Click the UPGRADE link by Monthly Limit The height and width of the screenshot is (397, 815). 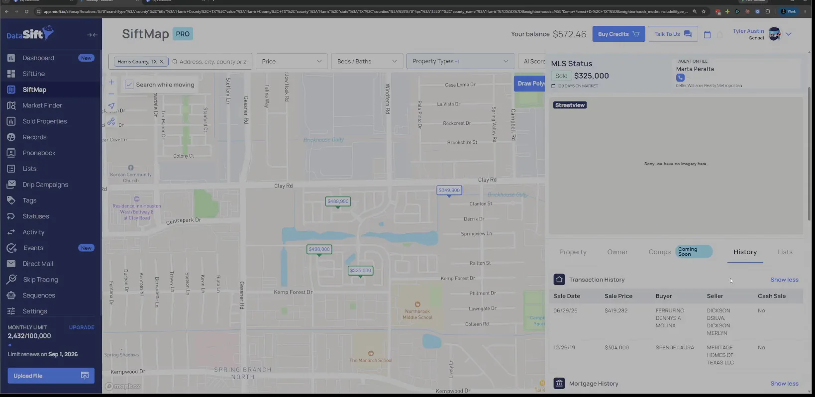click(x=82, y=327)
